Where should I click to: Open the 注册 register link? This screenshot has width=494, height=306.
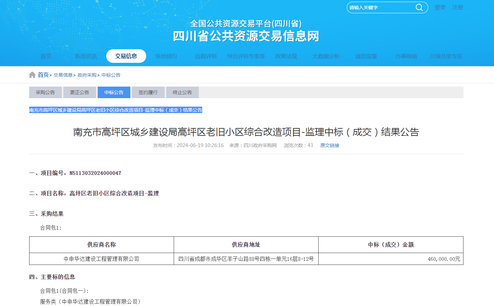coord(457,7)
